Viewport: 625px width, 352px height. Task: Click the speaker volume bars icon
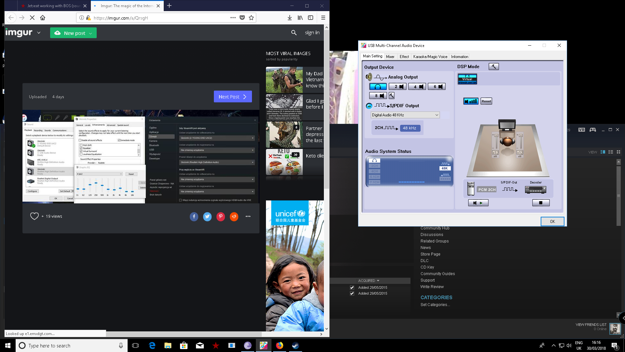471,101
